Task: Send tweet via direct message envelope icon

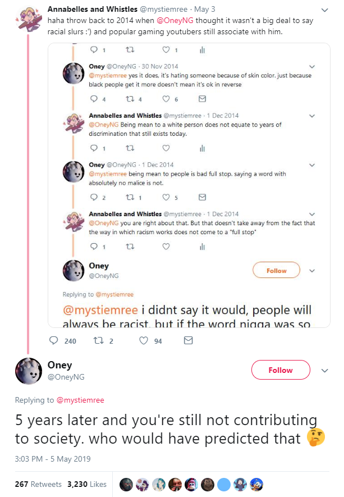Action: pyautogui.click(x=188, y=341)
